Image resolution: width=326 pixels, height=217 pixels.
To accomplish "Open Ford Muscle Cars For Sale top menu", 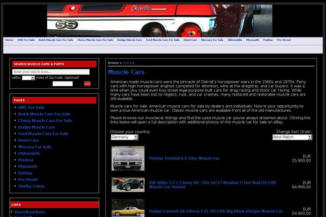I will [162, 40].
